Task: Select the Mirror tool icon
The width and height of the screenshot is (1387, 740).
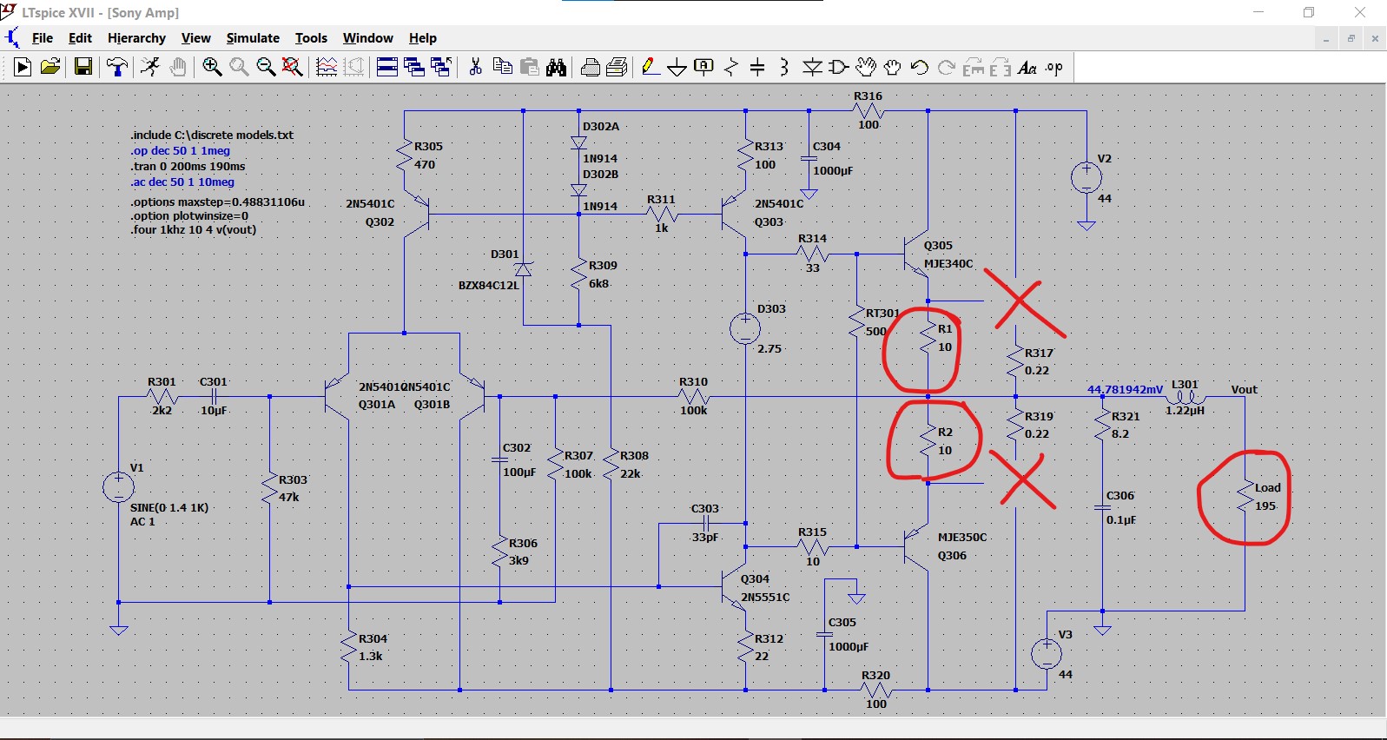Action: coord(1001,67)
